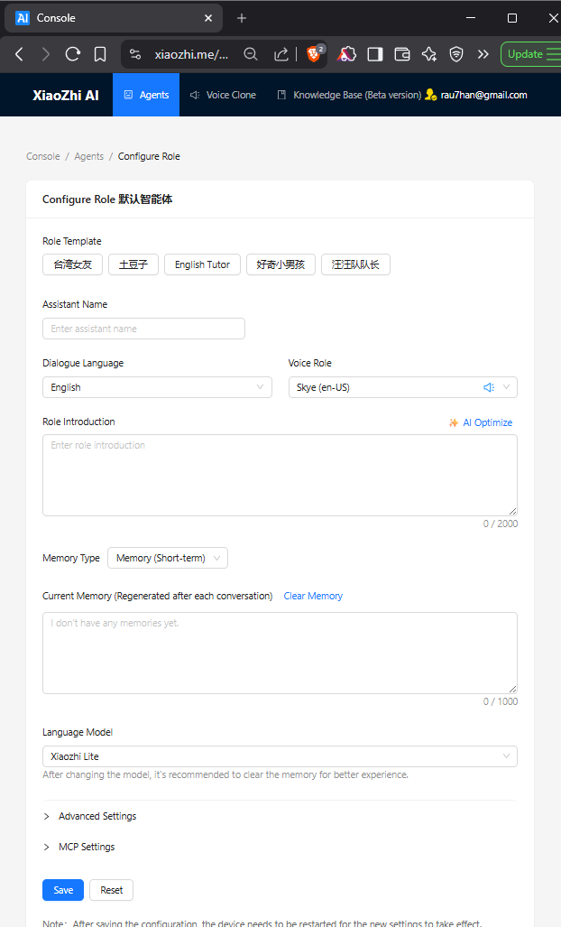Open Brave Shields icon
The image size is (561, 927).
click(x=314, y=54)
